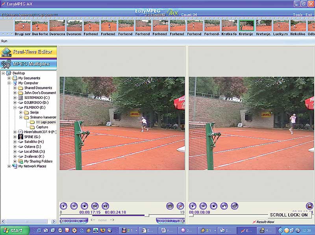This screenshot has height=235, width=315.
Task: Stop the result video in the right preview
Action: 213,206
